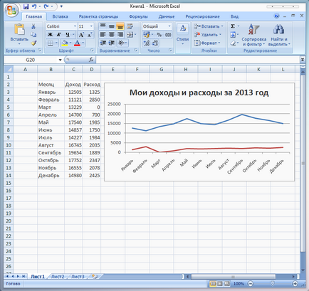Screen dimensions: 309x291
Task: Open Sort and Filter menu icon
Action: point(253,35)
